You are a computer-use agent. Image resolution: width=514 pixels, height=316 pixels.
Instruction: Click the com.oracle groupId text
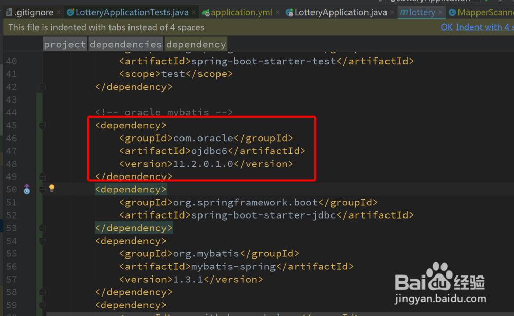coord(203,138)
